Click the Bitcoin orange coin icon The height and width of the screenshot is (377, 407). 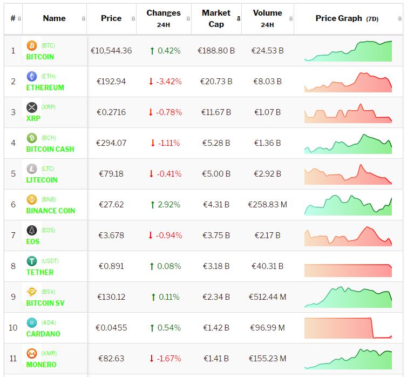31,46
